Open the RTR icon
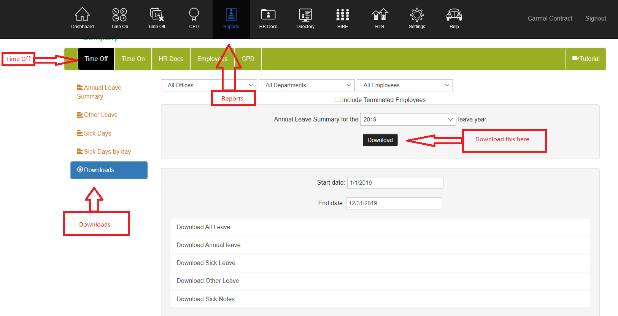 click(380, 15)
